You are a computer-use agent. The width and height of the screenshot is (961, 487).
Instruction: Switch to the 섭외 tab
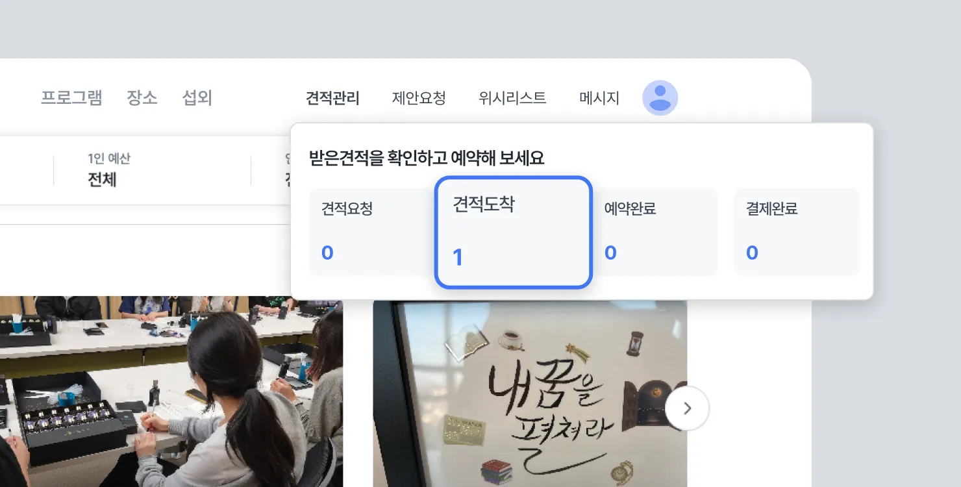pos(197,98)
